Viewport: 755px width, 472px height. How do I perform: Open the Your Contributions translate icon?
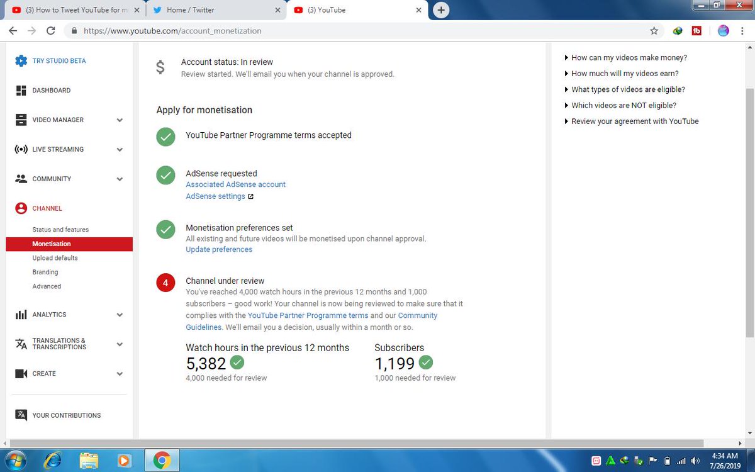pyautogui.click(x=21, y=415)
